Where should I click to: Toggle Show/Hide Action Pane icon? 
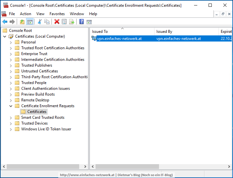[89, 22]
